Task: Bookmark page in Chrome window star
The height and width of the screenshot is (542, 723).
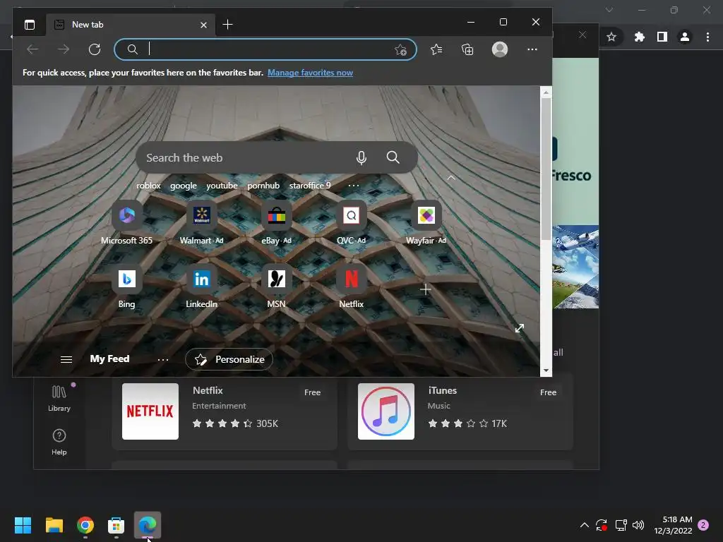Action: click(611, 37)
